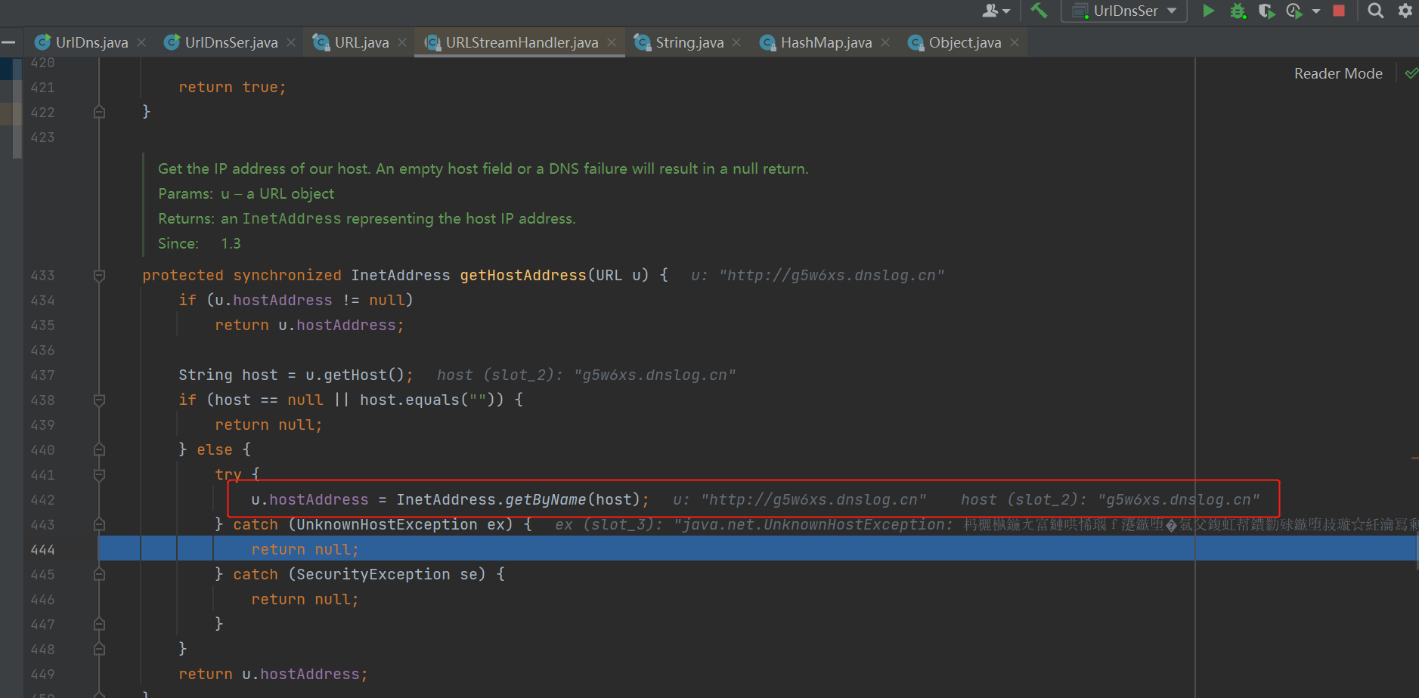The height and width of the screenshot is (698, 1419).
Task: Click the InetAddress.getByName(host) call
Action: [x=518, y=500]
